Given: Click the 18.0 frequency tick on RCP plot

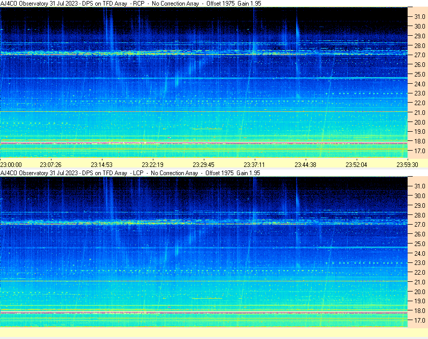Looking at the screenshot, I should click(419, 141).
